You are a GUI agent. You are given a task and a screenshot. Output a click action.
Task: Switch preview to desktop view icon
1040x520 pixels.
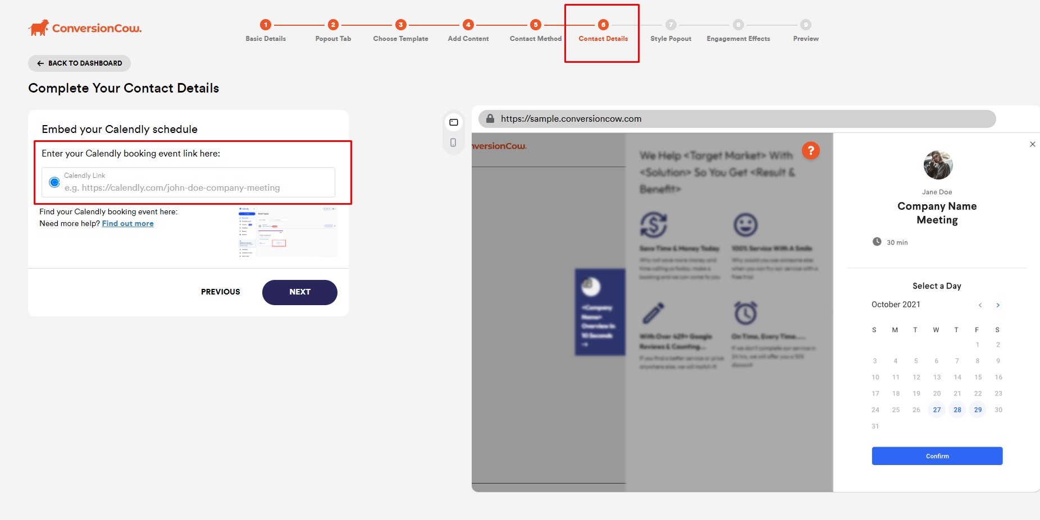[454, 122]
